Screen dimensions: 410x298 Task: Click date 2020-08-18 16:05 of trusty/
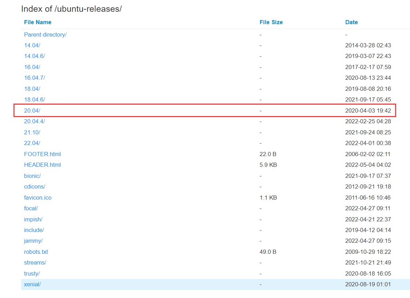[368, 273]
